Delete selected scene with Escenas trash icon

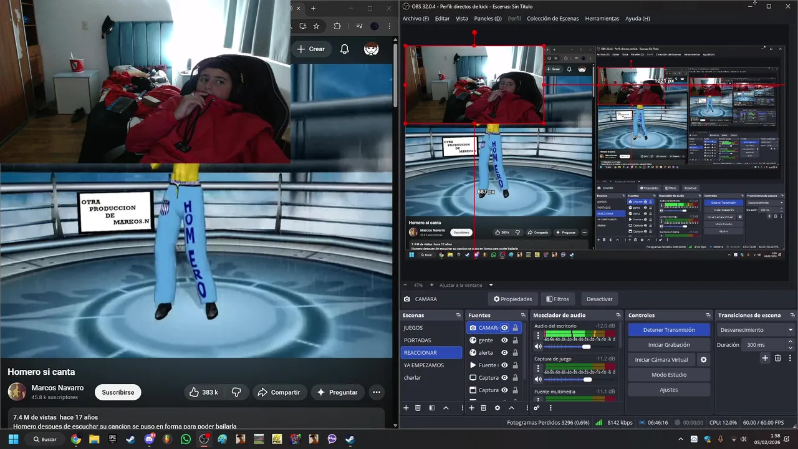[x=418, y=408]
